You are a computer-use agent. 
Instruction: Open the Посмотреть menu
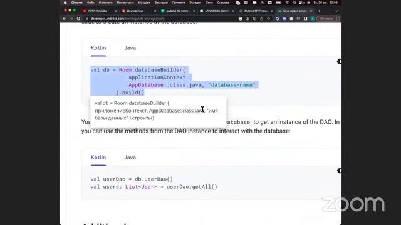point(125,2)
